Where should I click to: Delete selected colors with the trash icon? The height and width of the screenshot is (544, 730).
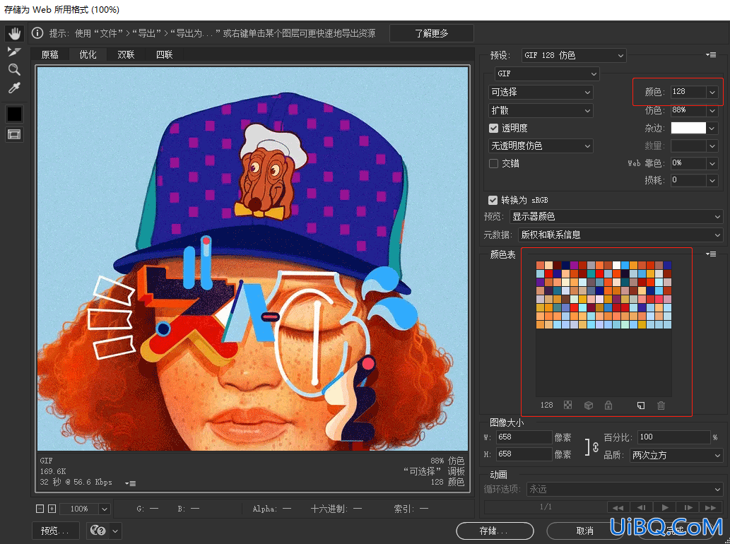pyautogui.click(x=661, y=406)
